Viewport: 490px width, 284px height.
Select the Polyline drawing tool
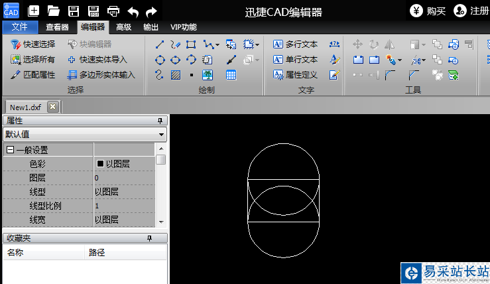208,44
